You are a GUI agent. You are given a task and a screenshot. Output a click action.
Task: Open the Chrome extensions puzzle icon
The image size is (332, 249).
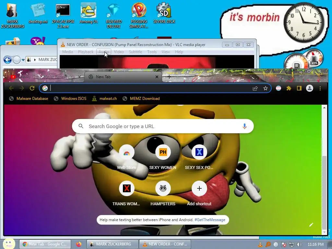click(289, 88)
